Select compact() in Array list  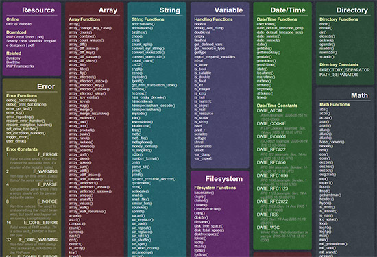pos(77,224)
